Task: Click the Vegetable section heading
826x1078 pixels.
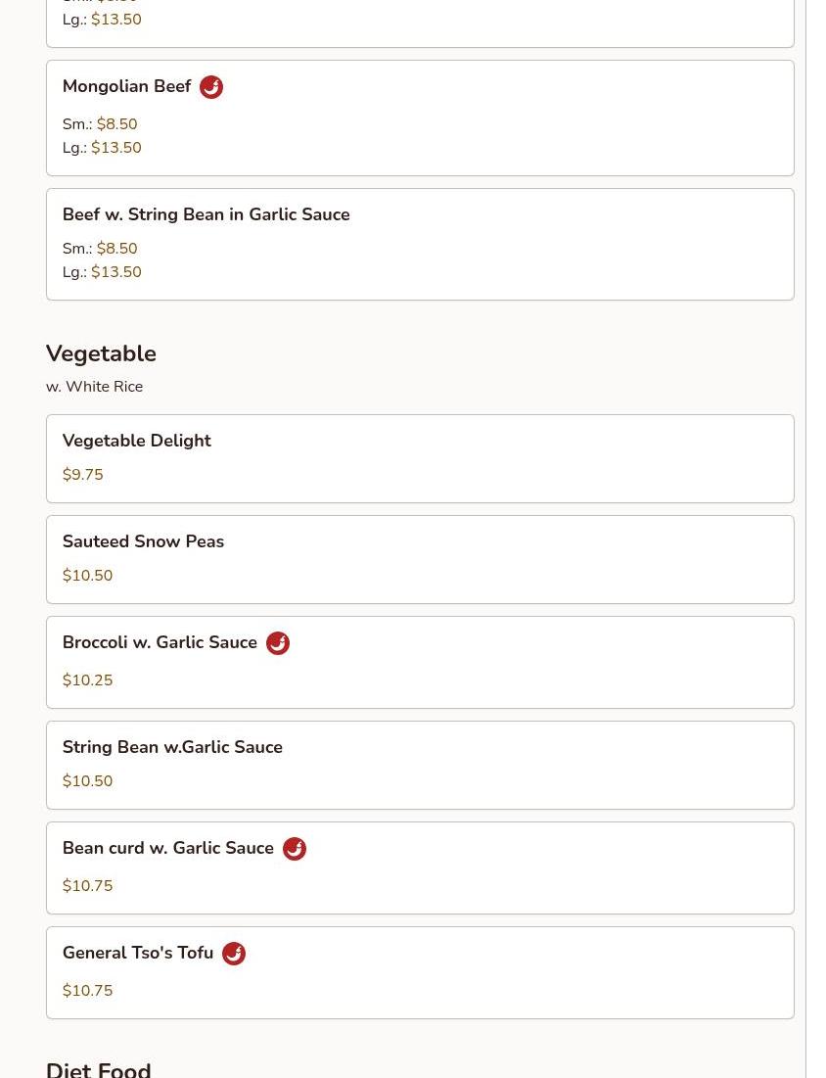Action: (101, 353)
